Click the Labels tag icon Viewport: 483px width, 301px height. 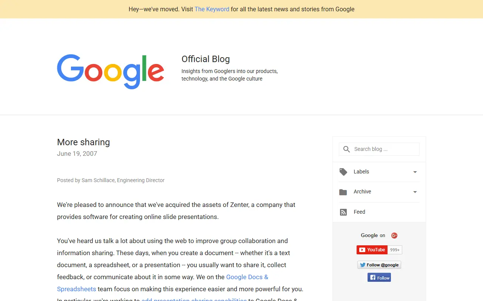pyautogui.click(x=343, y=172)
